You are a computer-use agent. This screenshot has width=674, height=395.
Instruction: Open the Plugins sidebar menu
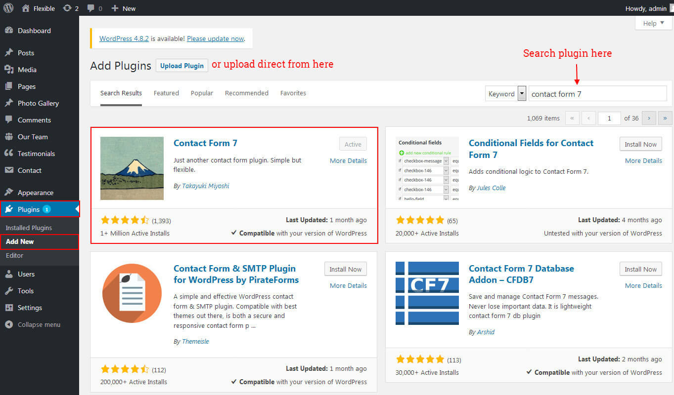tap(40, 209)
